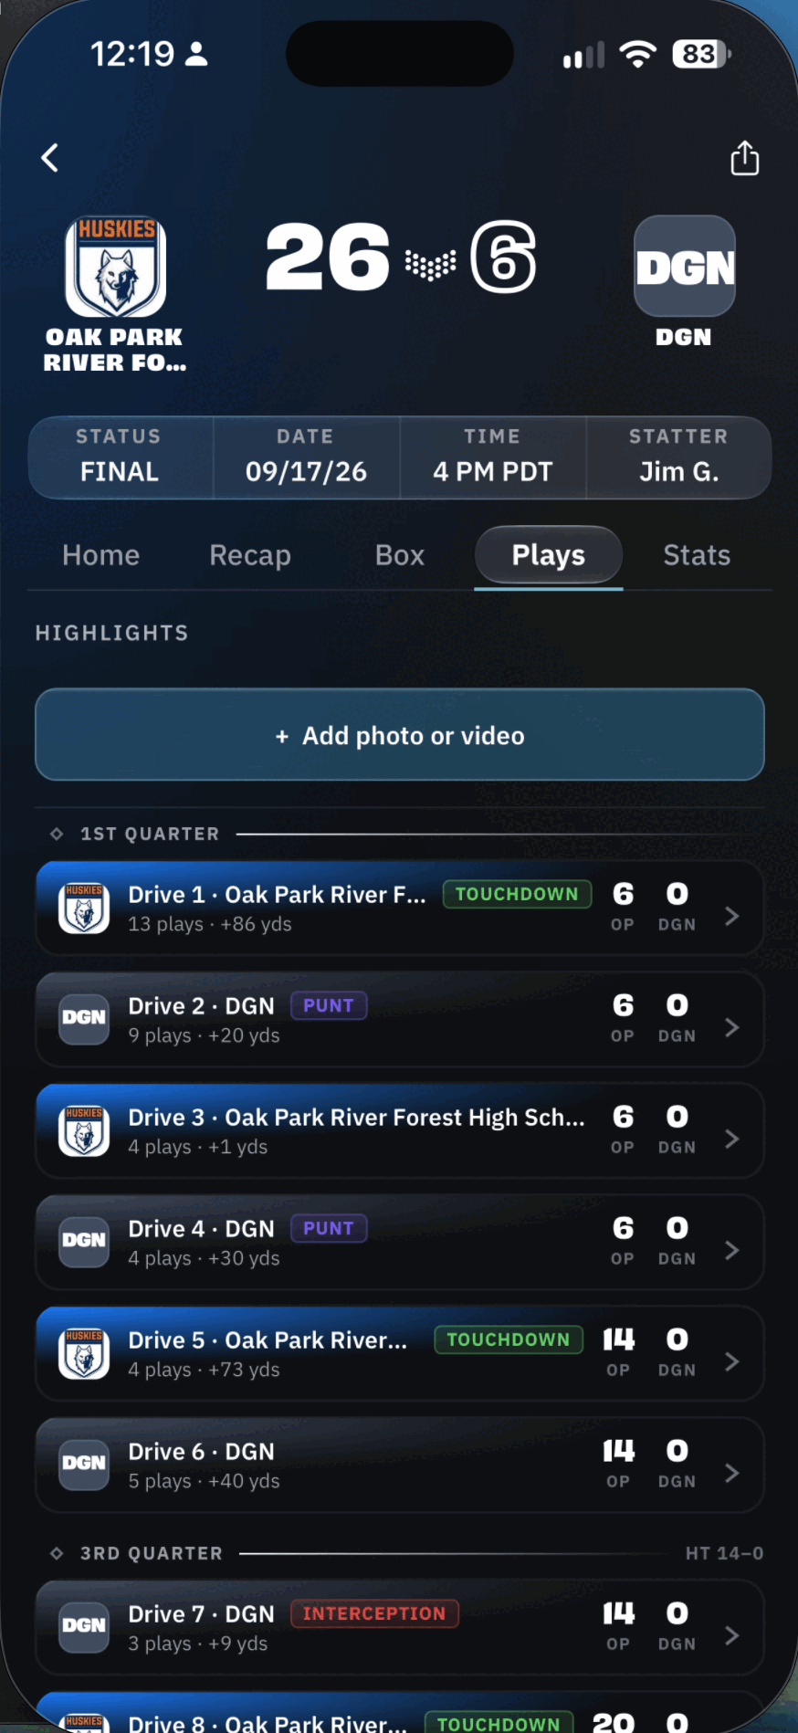The width and height of the screenshot is (798, 1733).
Task: Tap the PUNT badge on Drive 4
Action: 329,1228
